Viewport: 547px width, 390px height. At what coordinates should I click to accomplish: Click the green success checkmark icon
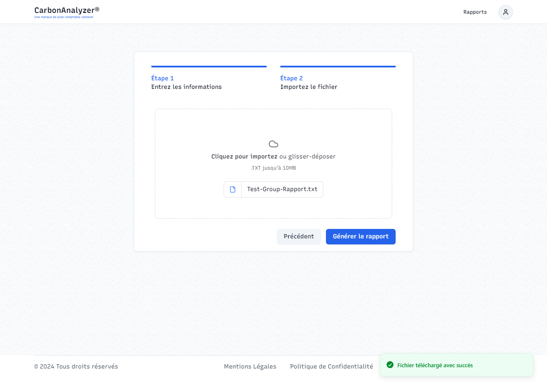coord(390,365)
